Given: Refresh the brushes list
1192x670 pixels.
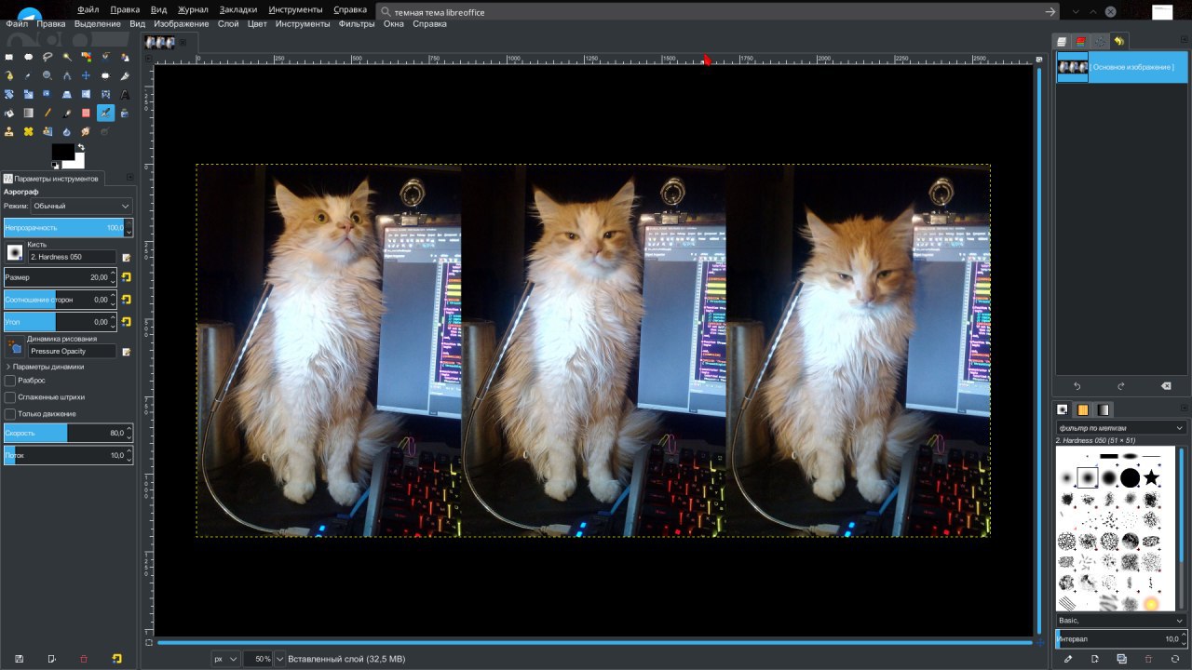Looking at the screenshot, I should tap(1175, 659).
